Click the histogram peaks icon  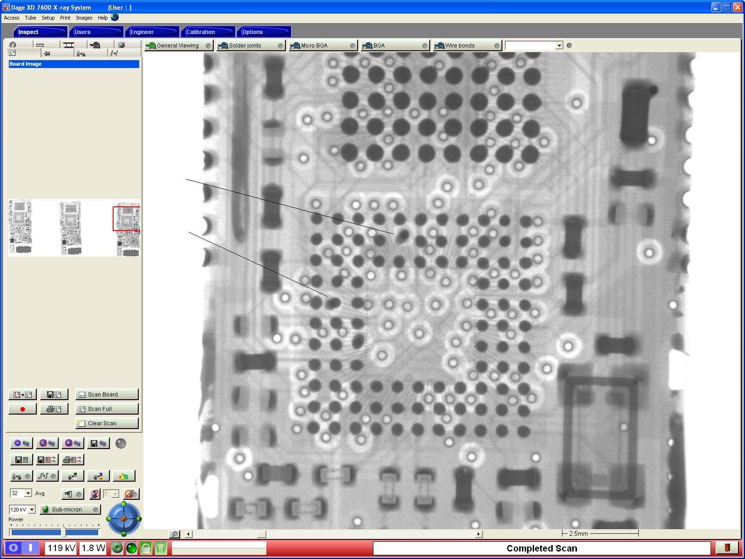click(x=123, y=476)
